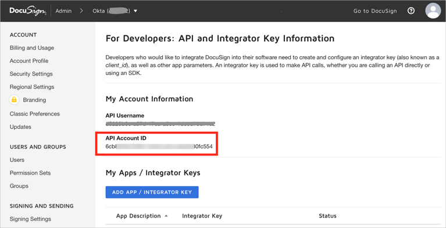Click the ACCOUNT section header

23,35
